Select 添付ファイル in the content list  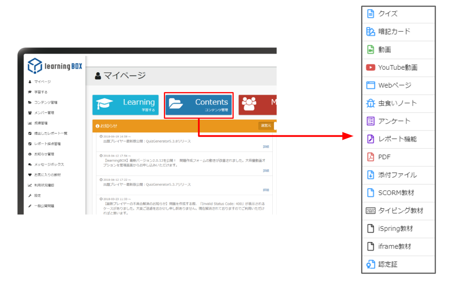pos(397,175)
